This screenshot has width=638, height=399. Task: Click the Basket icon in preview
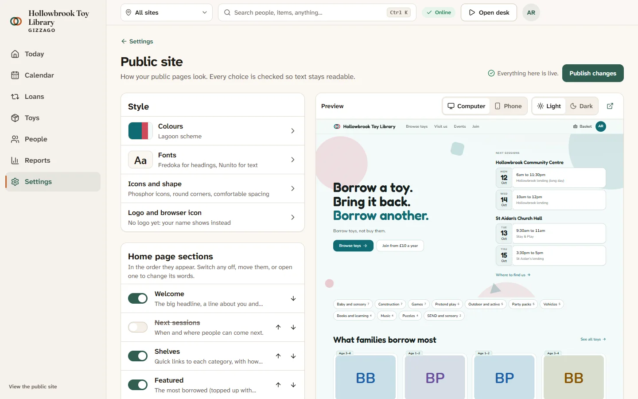[x=575, y=126]
